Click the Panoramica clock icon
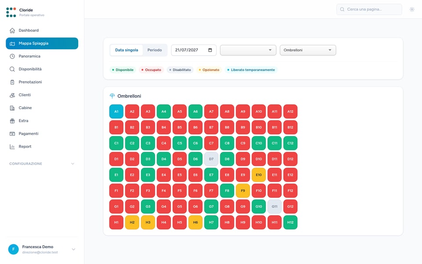 click(x=12, y=56)
